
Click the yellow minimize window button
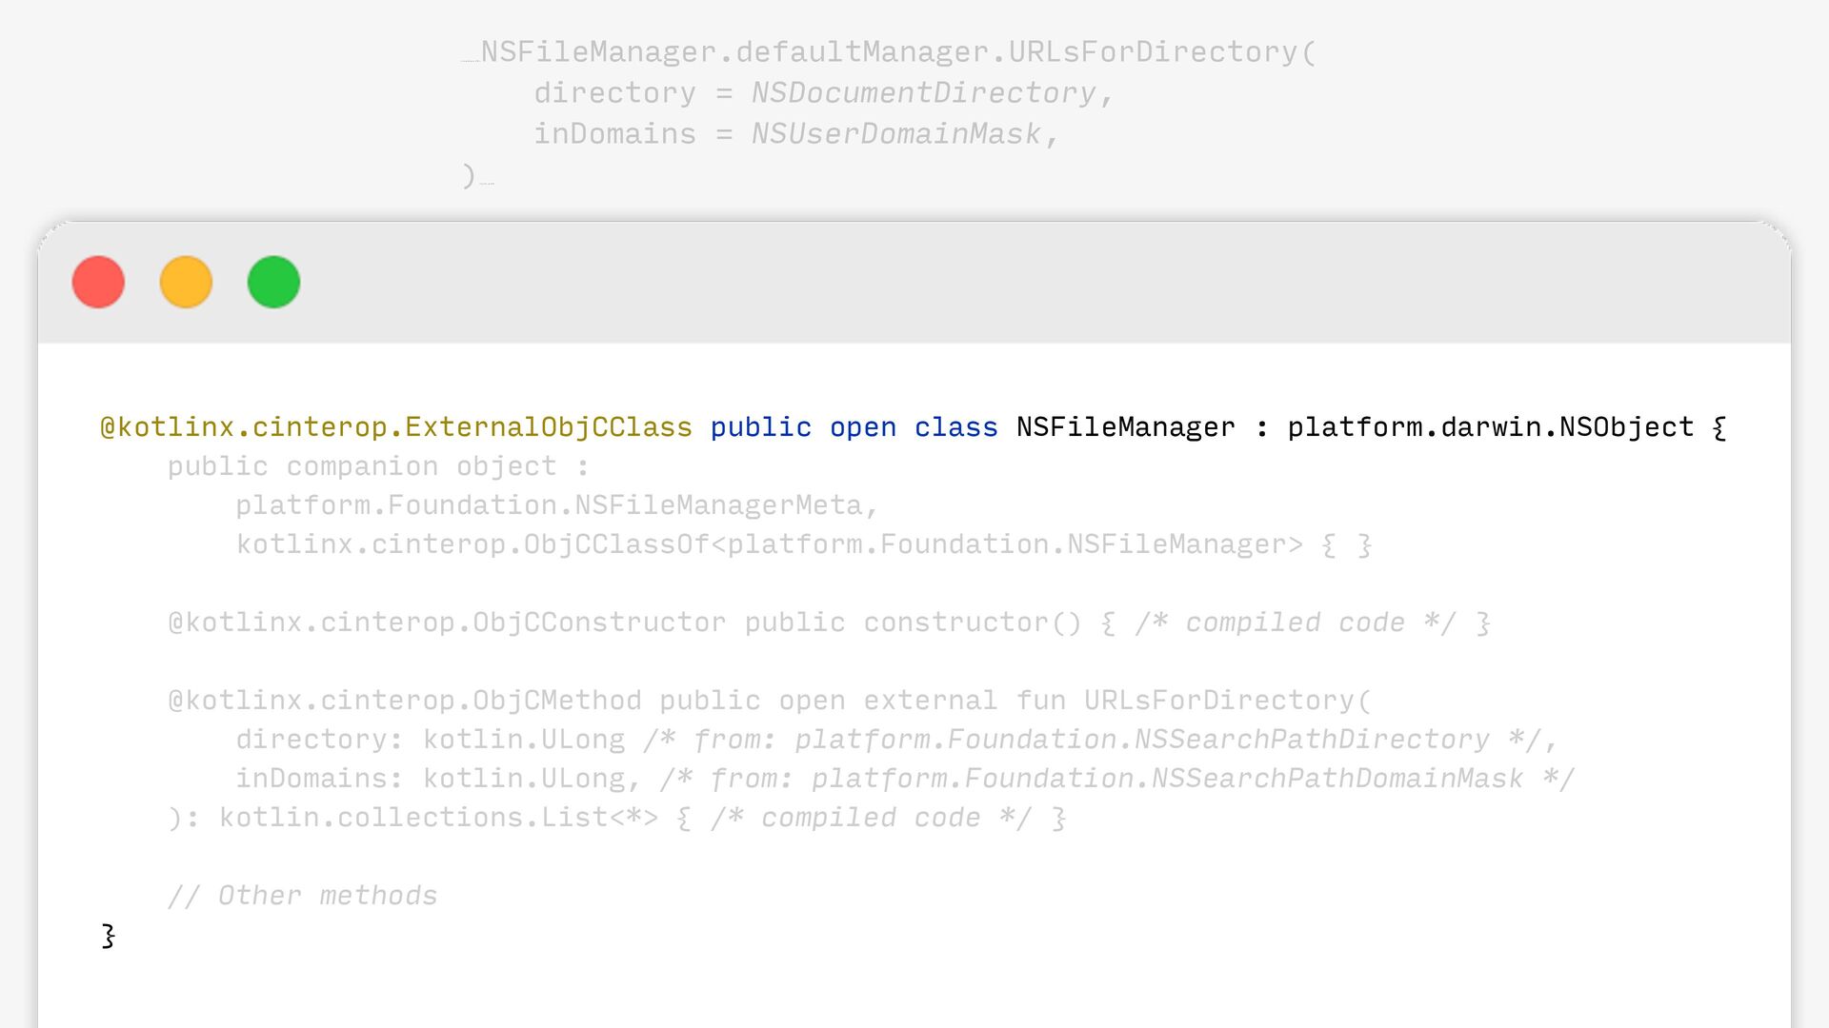pos(186,282)
